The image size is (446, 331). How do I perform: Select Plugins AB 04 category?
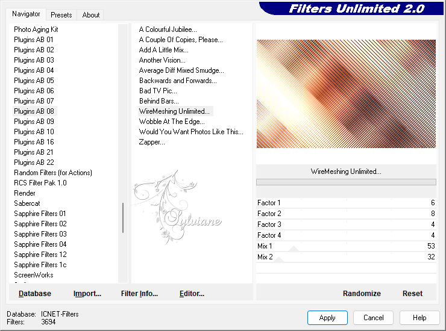pyautogui.click(x=34, y=70)
